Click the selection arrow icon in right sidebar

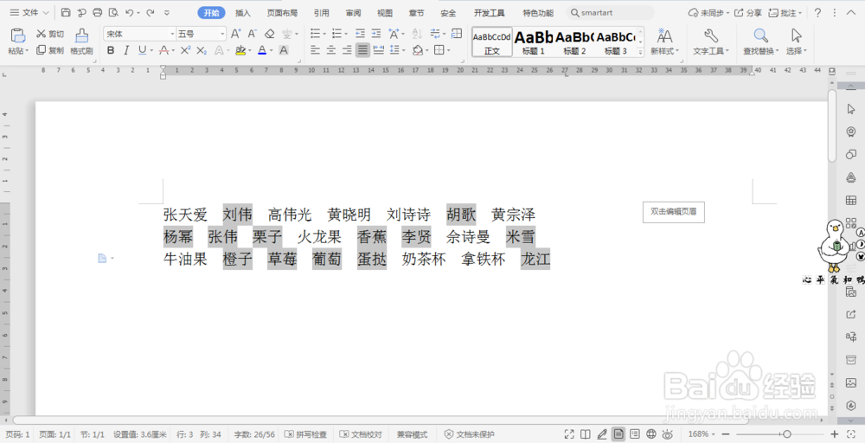coord(851,109)
